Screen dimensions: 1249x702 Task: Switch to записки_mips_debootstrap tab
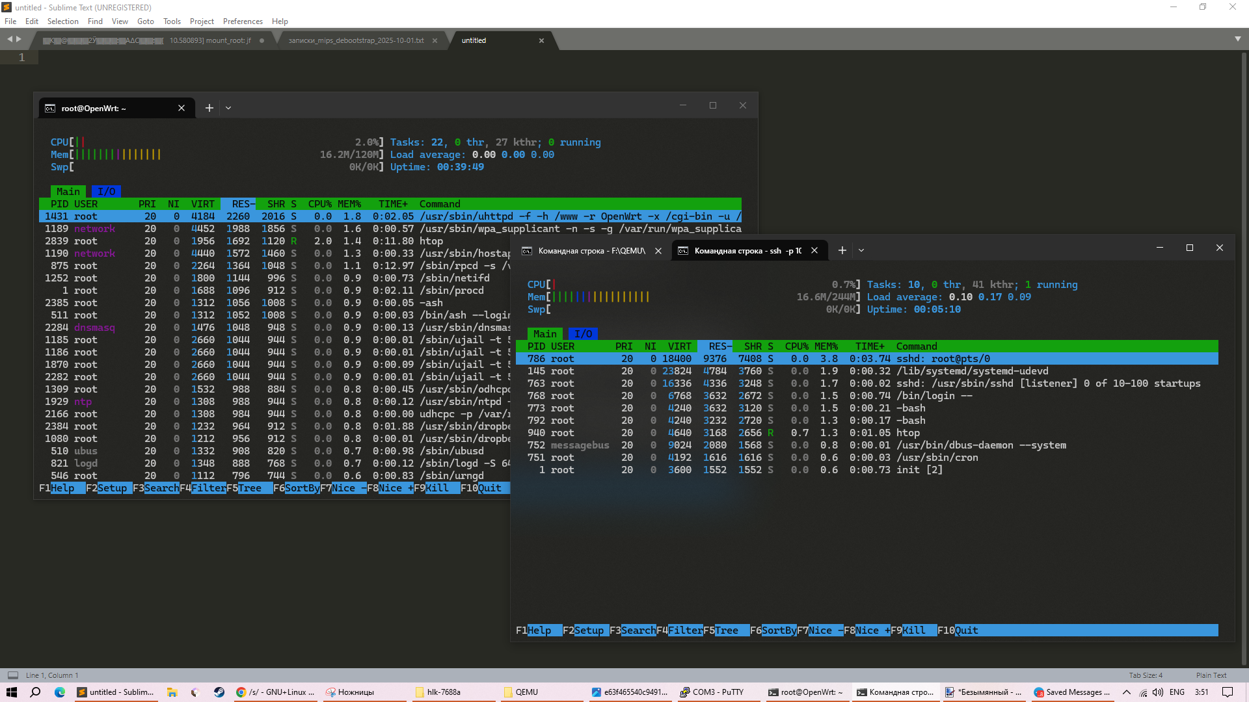coord(356,40)
